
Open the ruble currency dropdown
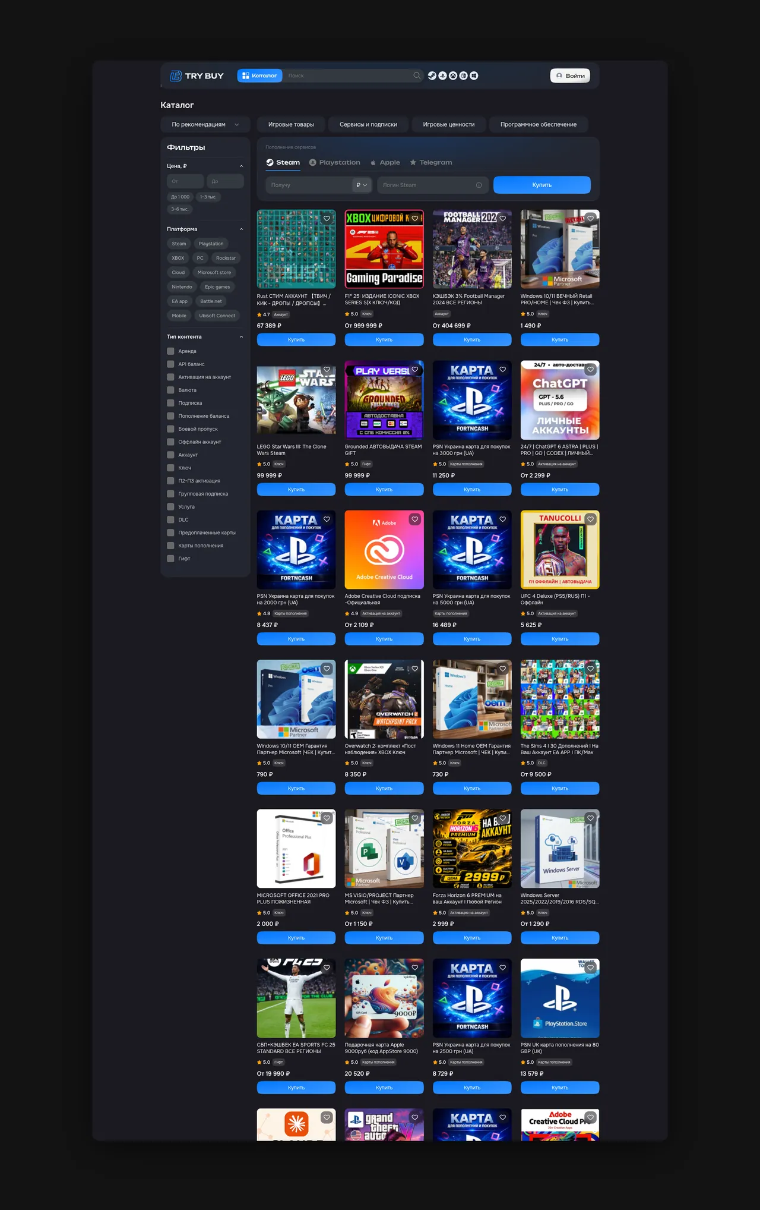tap(362, 185)
